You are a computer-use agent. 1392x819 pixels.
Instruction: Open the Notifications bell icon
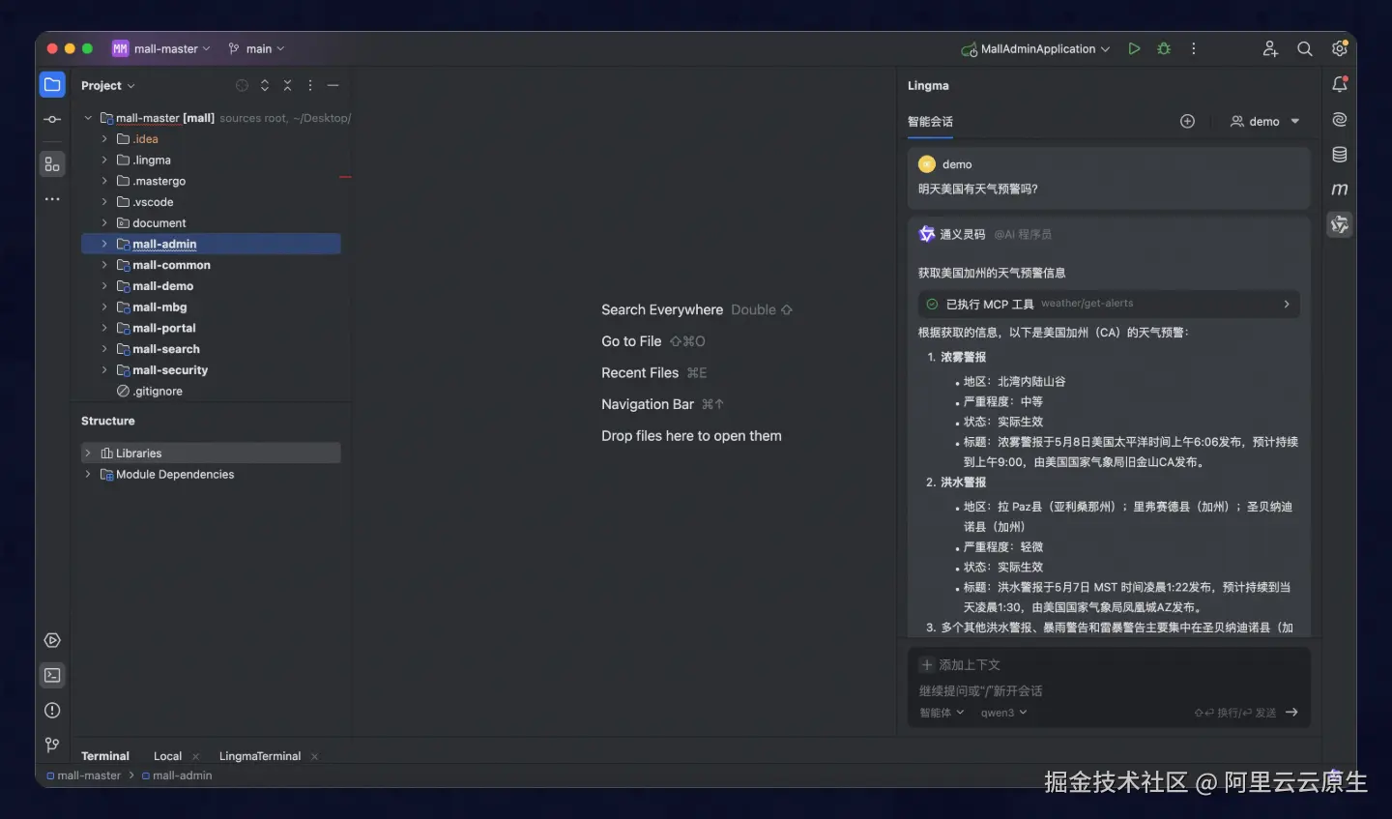(1340, 85)
